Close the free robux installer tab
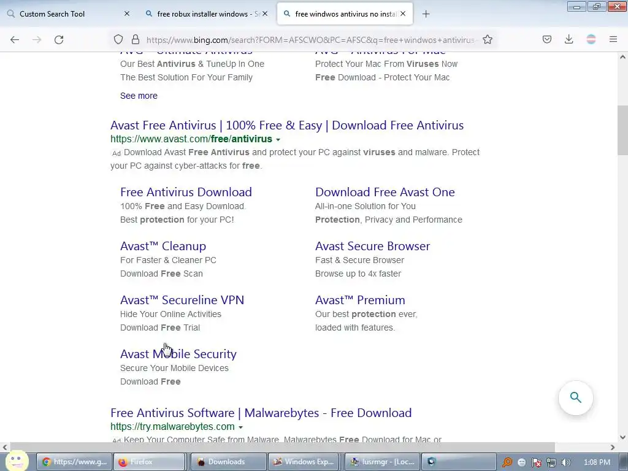Image resolution: width=628 pixels, height=471 pixels. [x=265, y=13]
